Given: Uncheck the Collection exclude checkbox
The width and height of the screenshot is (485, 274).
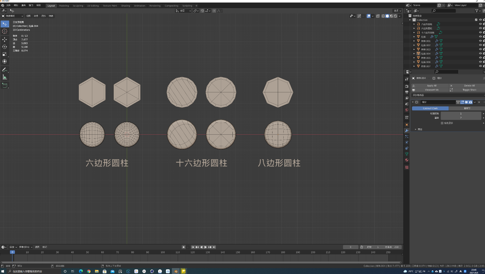Looking at the screenshot, I should [x=476, y=20].
